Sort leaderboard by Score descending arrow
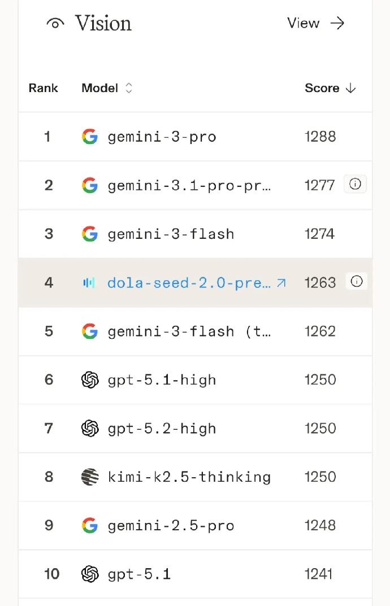The height and width of the screenshot is (606, 390). (350, 88)
